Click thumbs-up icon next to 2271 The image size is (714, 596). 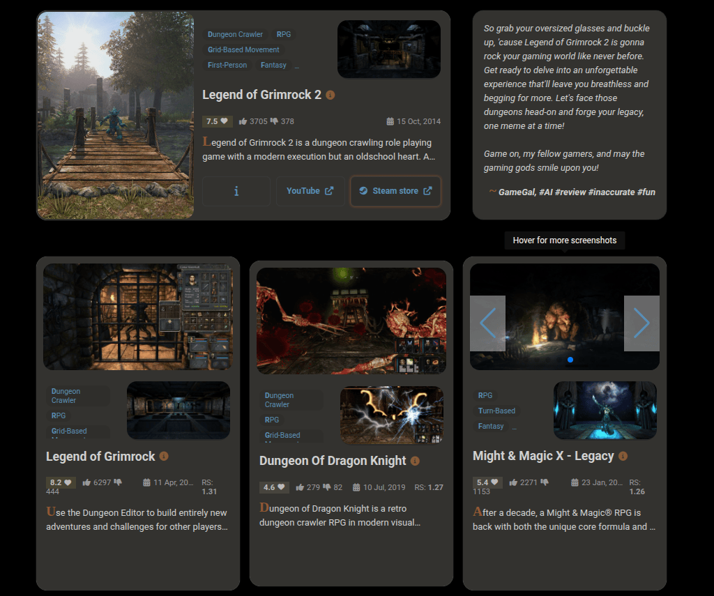[513, 482]
